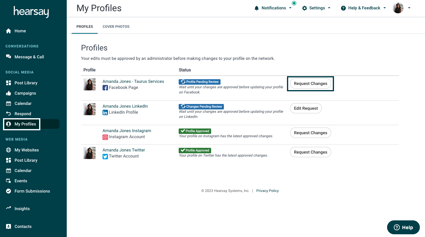This screenshot has height=237, width=425.
Task: View Insights analytics
Action: click(22, 209)
